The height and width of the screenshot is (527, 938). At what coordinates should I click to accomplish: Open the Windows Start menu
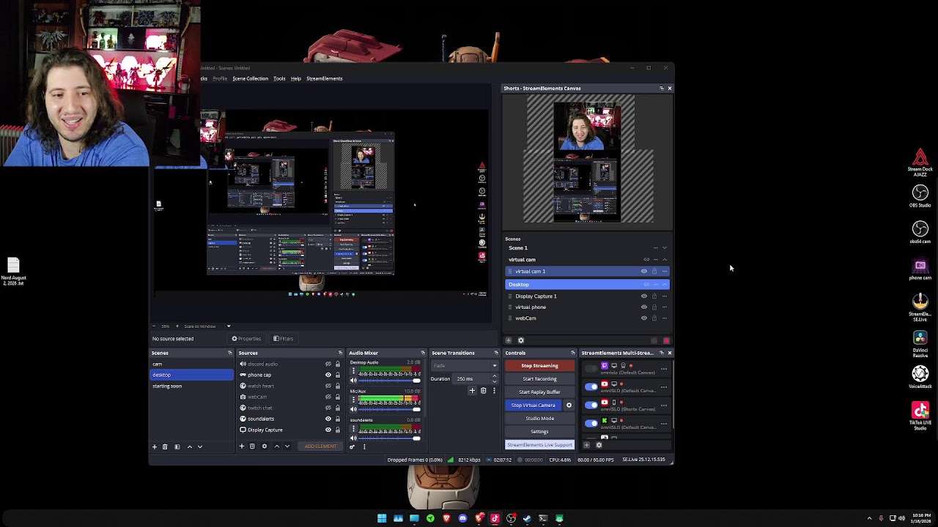click(x=382, y=518)
